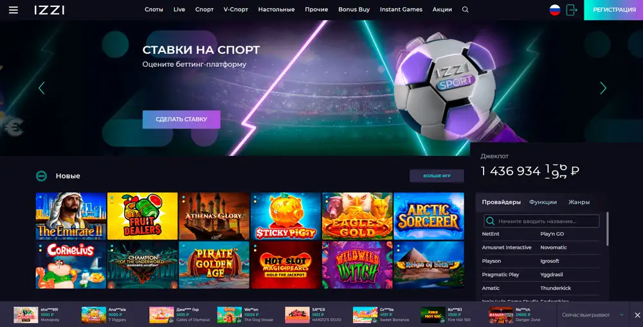
Task: Click the search magnifier icon in navigation
Action: pyautogui.click(x=465, y=10)
